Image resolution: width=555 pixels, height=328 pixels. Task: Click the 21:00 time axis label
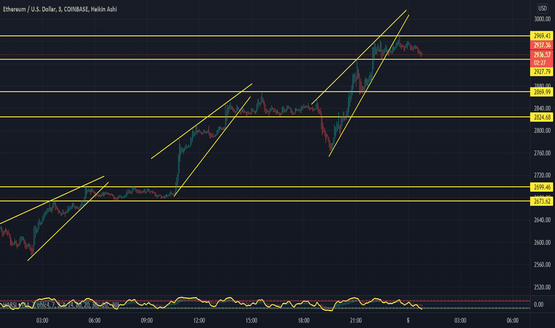click(x=356, y=321)
